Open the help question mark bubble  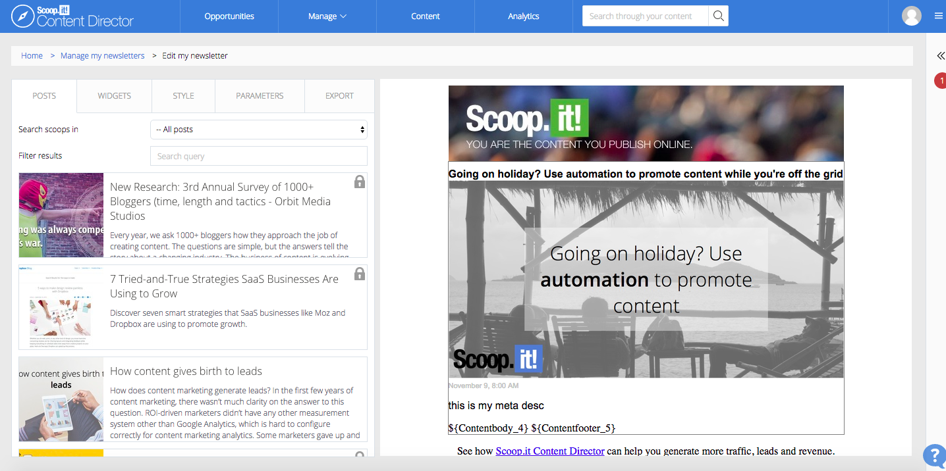(x=935, y=456)
